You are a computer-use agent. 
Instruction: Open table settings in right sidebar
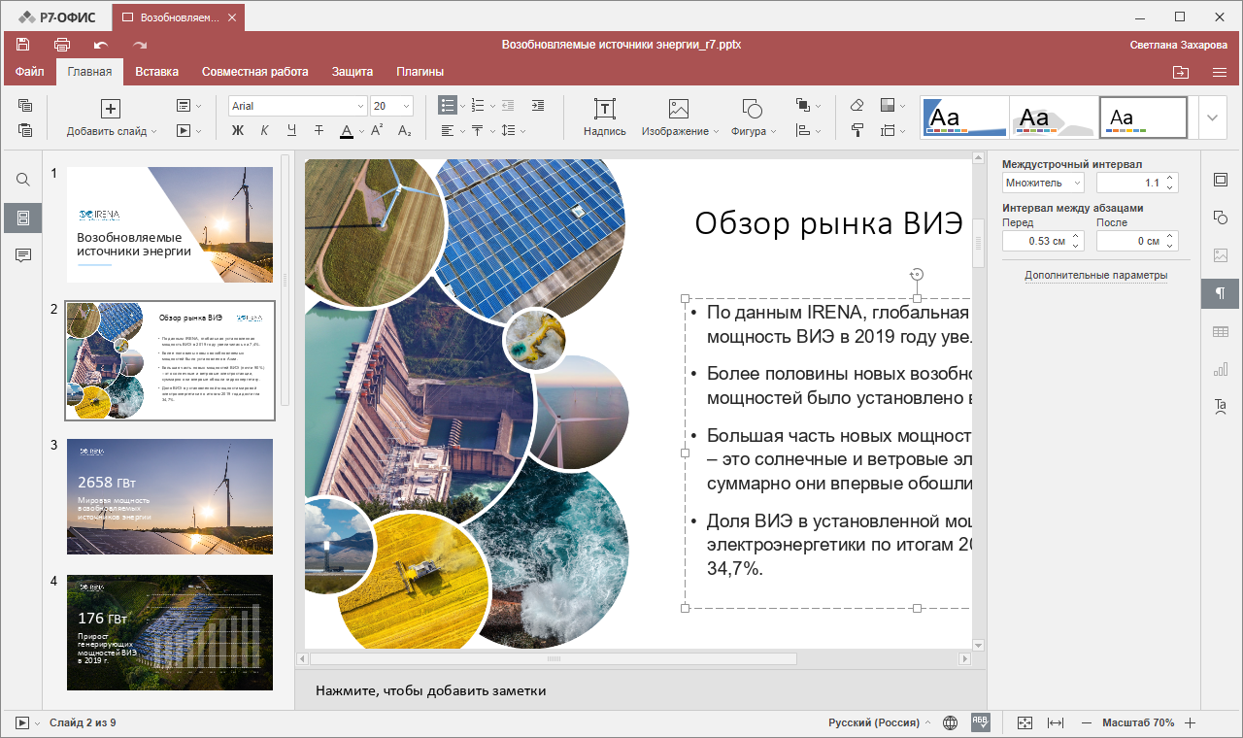[x=1221, y=332]
